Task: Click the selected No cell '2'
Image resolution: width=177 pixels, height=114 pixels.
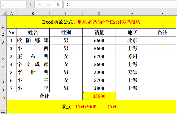Action: [x=11, y=48]
